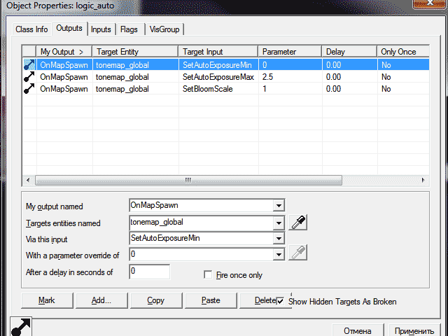448x336 pixels.
Task: Sort by the Target Entity column header
Action: coord(136,52)
